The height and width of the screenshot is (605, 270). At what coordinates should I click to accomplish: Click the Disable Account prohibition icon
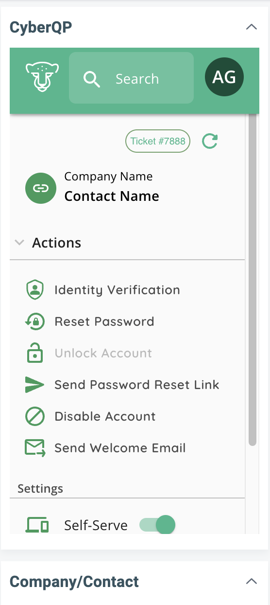[34, 416]
